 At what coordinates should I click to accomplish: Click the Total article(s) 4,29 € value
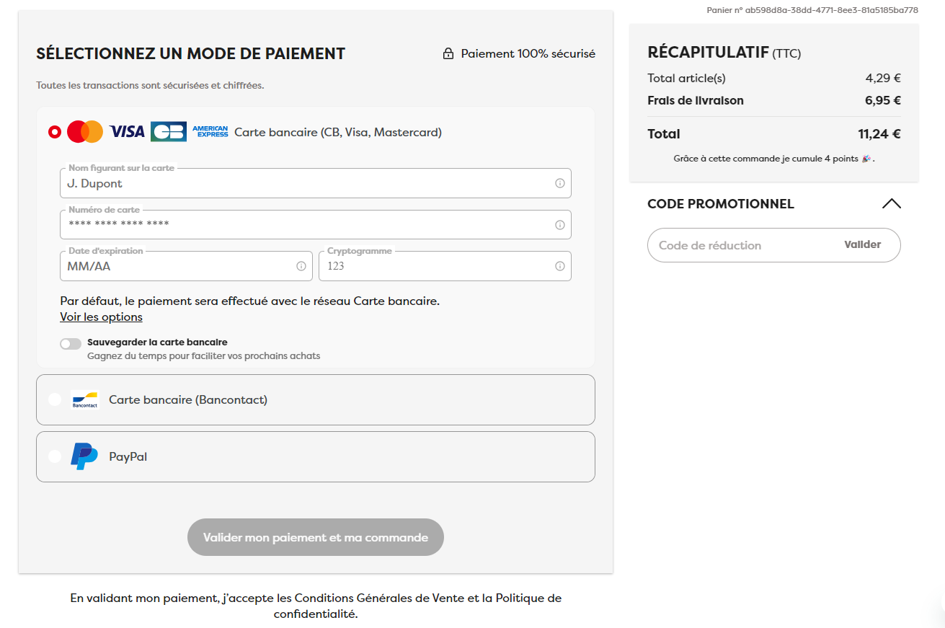(883, 79)
